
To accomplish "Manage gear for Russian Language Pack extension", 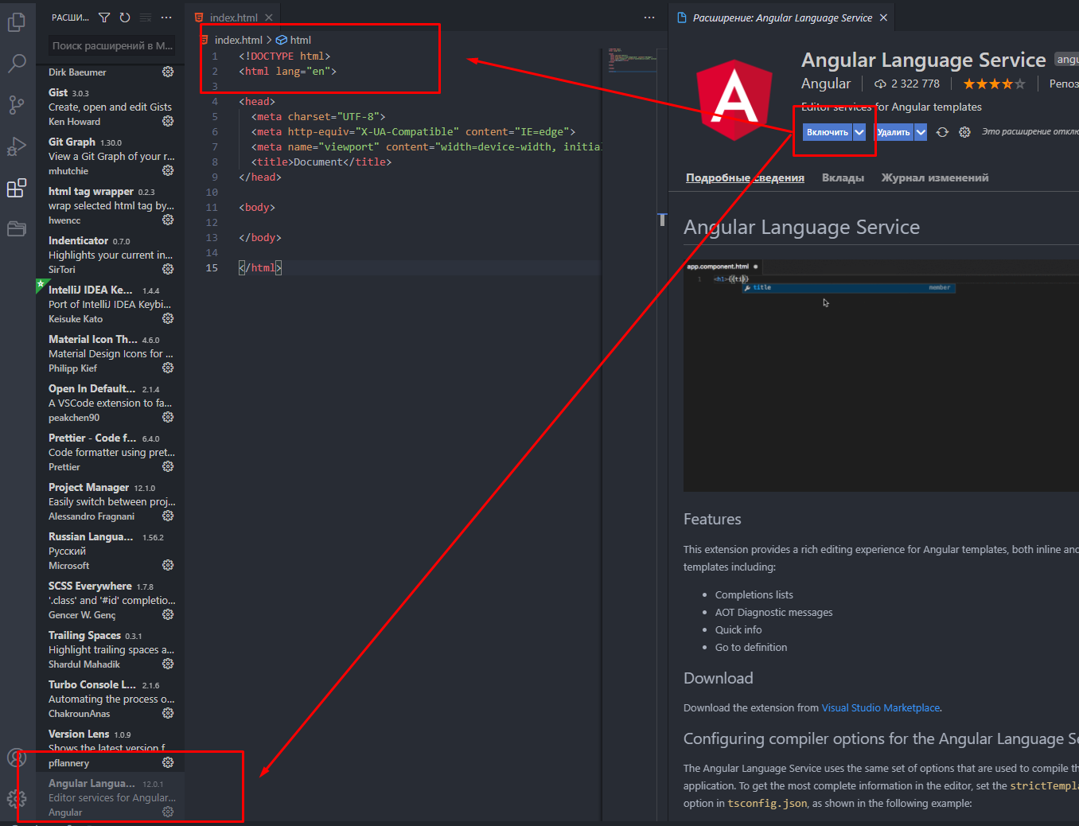I will pos(168,565).
